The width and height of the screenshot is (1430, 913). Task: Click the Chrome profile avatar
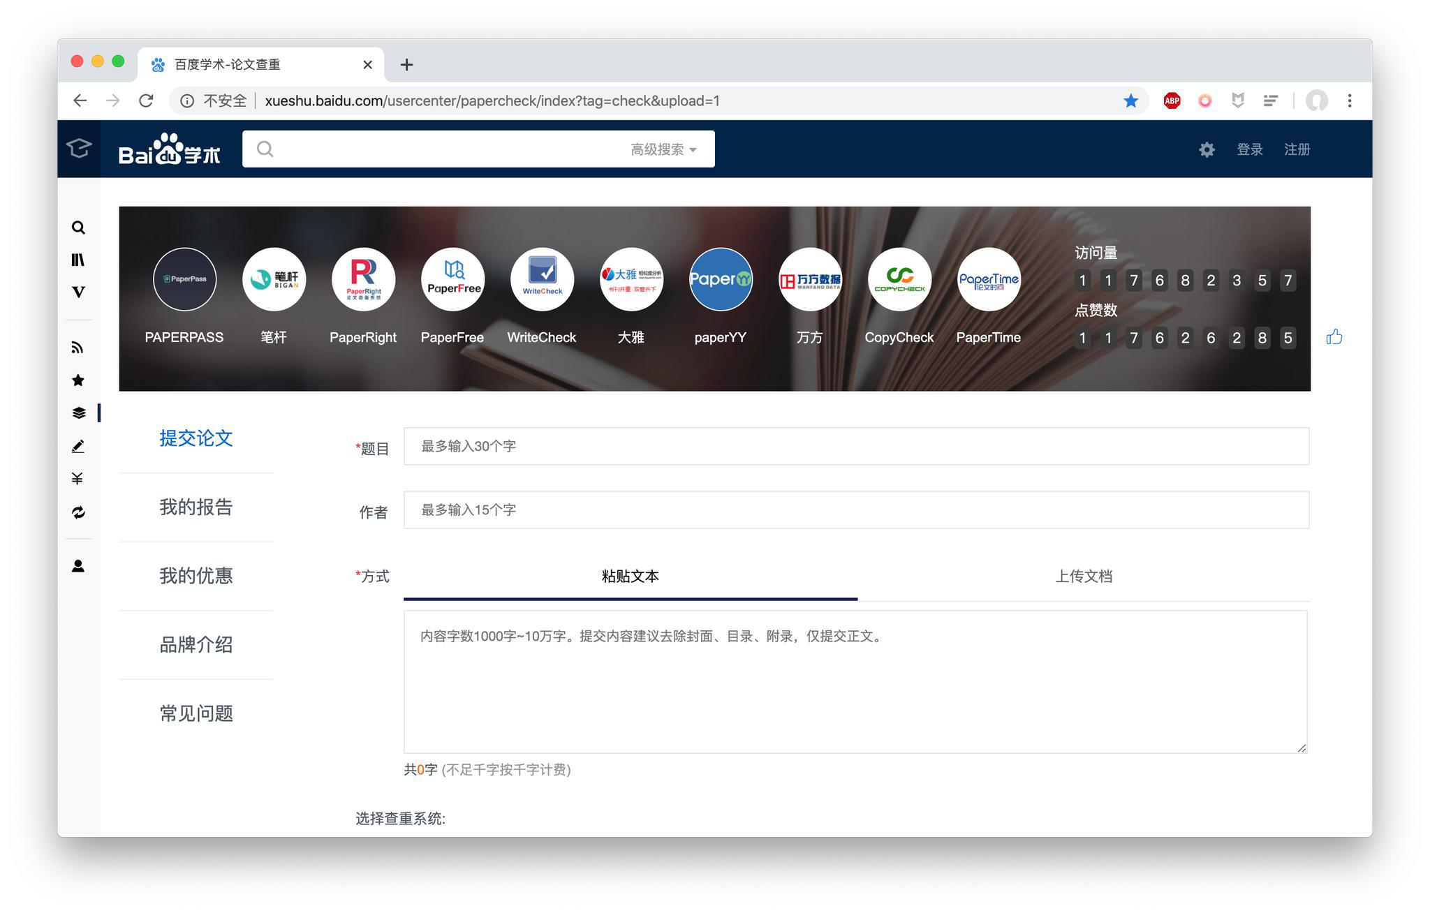[1316, 101]
